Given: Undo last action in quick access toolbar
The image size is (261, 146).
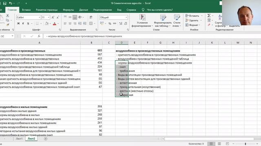Looking at the screenshot, I should 11,3.
